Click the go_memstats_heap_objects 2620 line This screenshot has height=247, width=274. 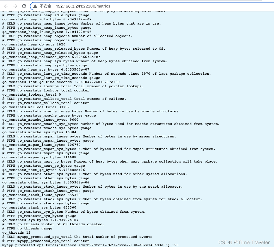point(33,44)
